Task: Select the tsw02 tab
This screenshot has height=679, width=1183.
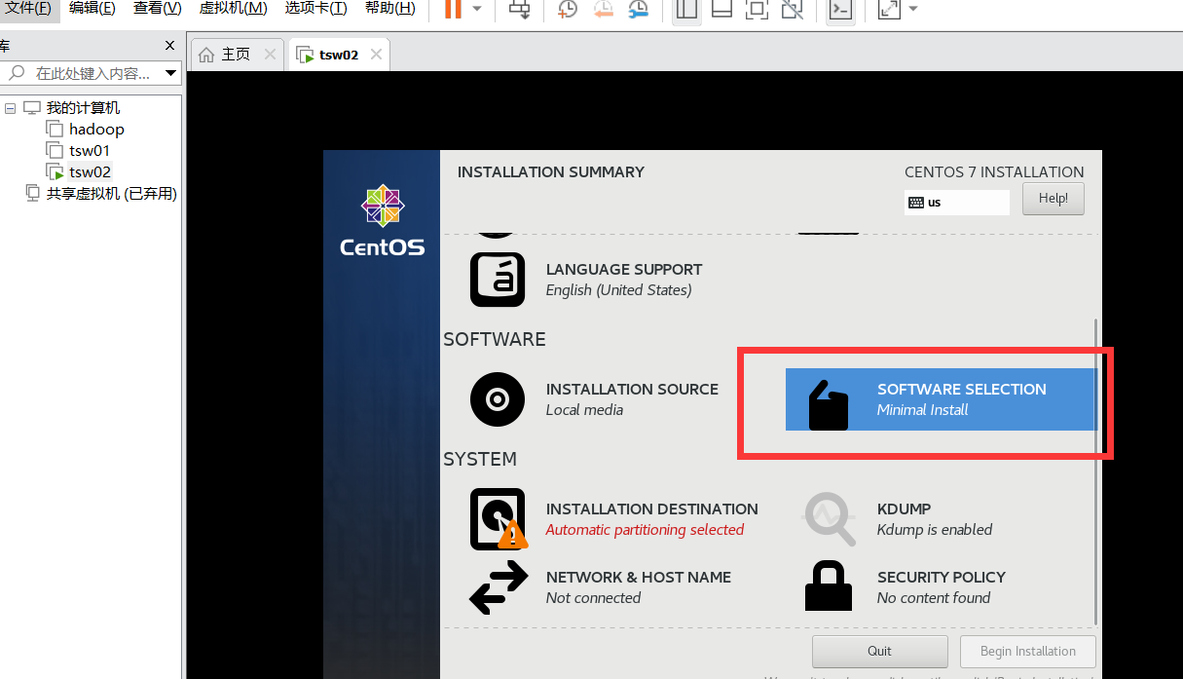Action: click(338, 55)
